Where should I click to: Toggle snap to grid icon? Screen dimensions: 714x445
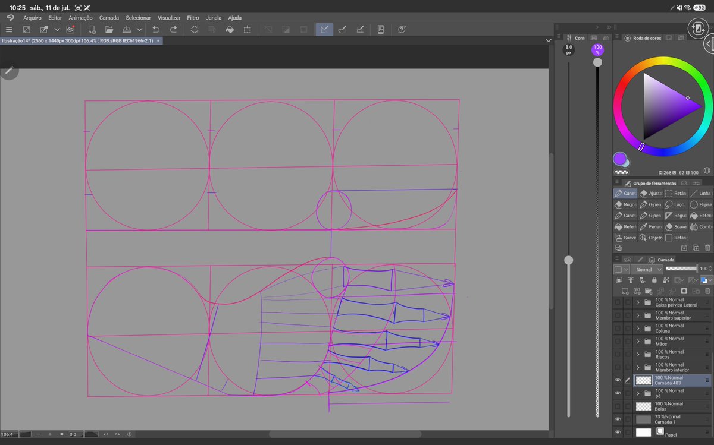361,29
